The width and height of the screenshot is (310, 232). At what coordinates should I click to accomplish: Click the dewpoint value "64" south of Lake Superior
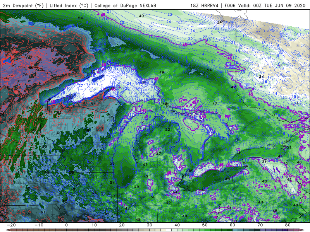[93, 103]
